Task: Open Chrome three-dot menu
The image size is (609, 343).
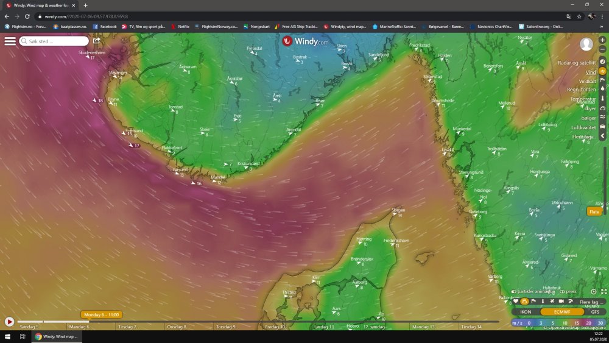Action: [602, 16]
